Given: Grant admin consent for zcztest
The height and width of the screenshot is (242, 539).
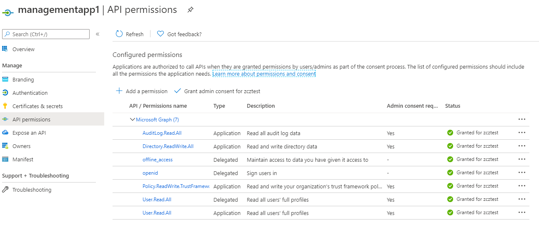Looking at the screenshot, I should click(217, 91).
